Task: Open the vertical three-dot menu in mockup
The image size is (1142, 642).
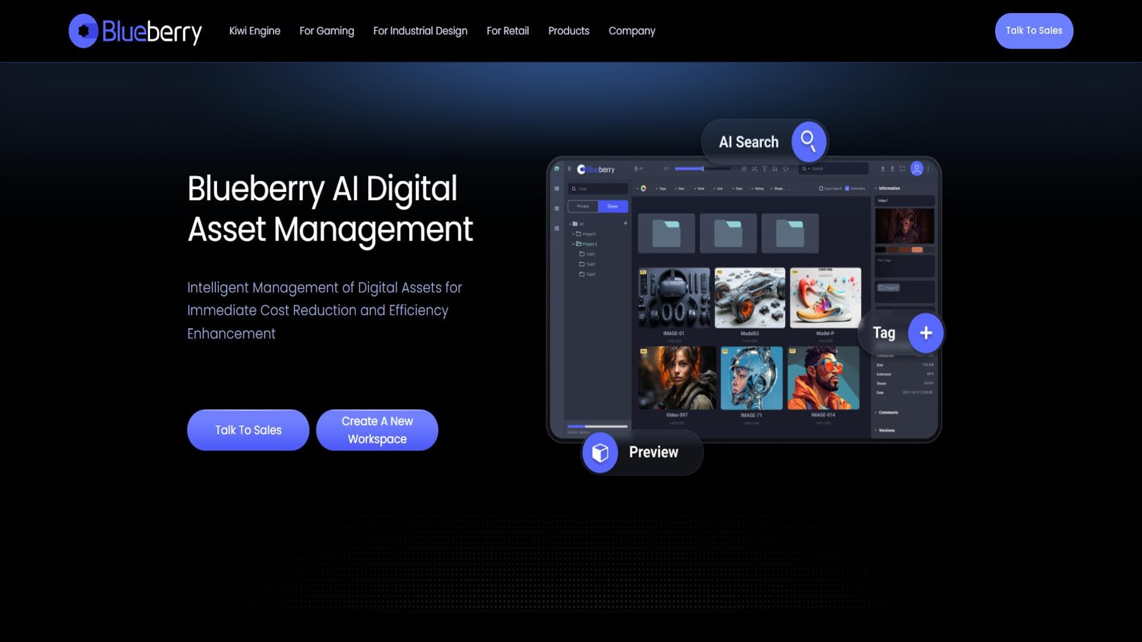Action: 928,169
